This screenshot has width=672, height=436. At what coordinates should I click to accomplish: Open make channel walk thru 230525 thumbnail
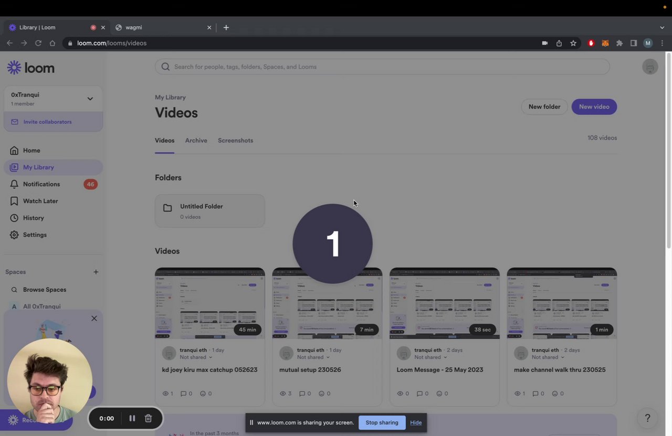tap(562, 303)
